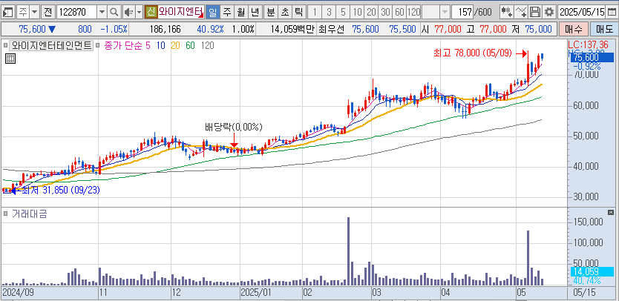Select the 60 moving average label
This screenshot has height=301, width=619.
(x=190, y=46)
